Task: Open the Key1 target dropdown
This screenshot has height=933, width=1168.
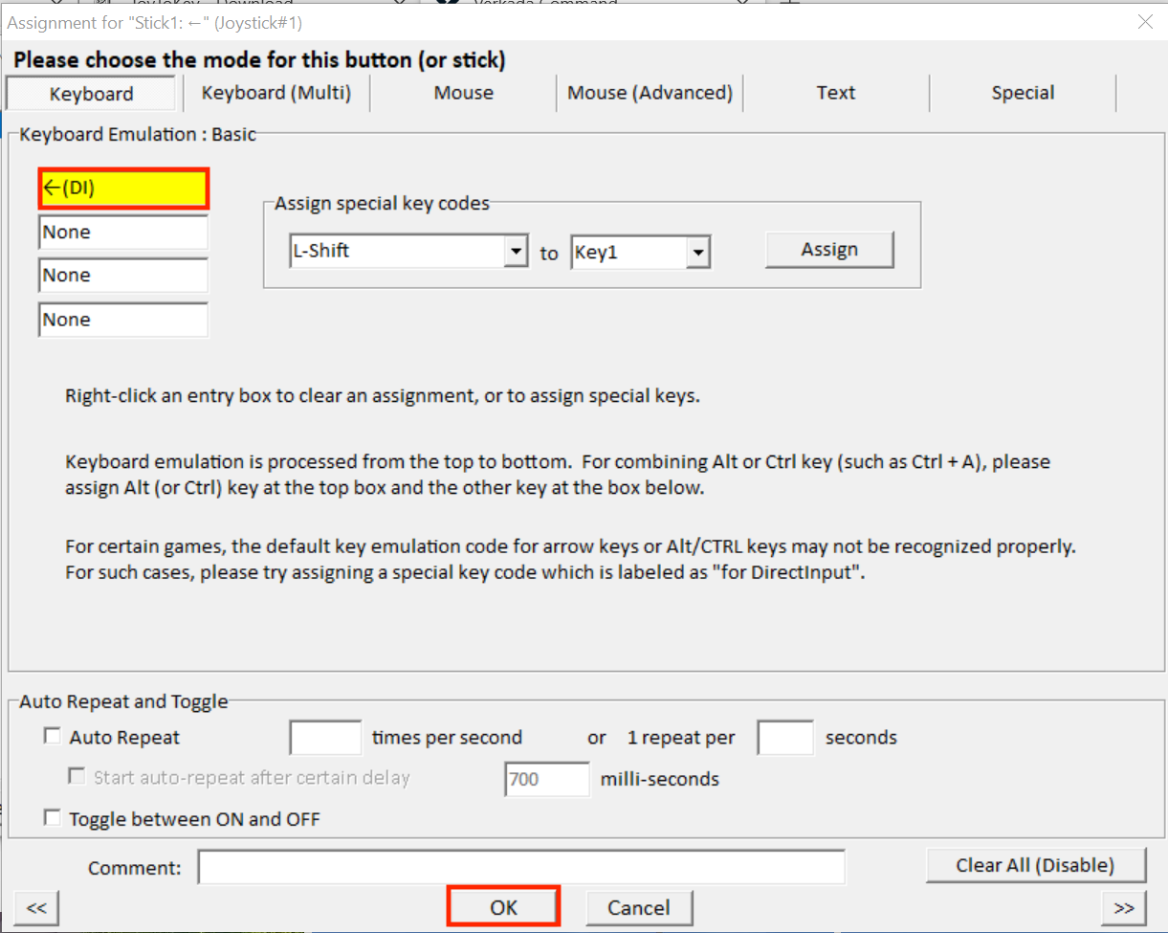Action: [x=697, y=253]
